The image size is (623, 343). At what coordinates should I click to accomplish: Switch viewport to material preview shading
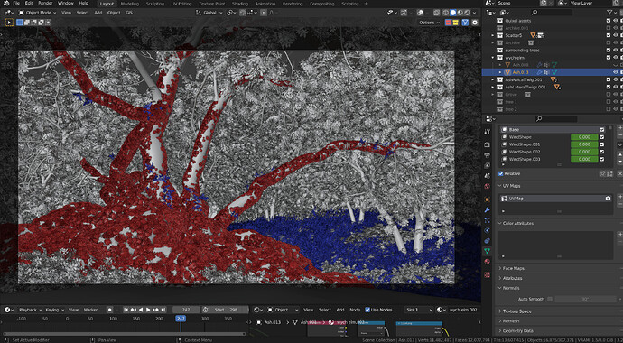[x=460, y=13]
